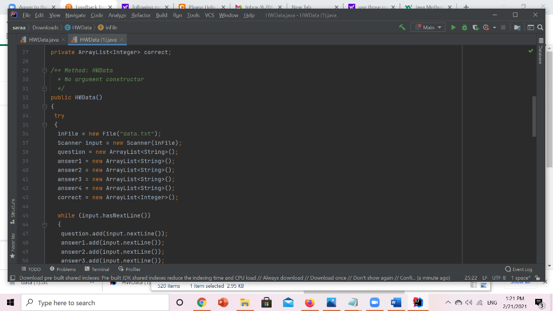The image size is (553, 311).
Task: Open the Analyze menu
Action: pyautogui.click(x=117, y=15)
